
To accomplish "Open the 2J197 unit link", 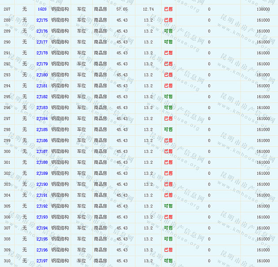I will [42, 261].
